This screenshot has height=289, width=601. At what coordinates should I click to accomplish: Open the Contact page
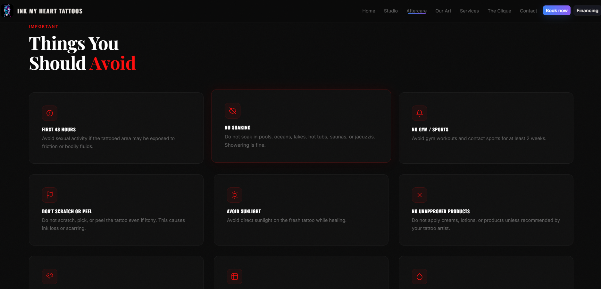(528, 11)
